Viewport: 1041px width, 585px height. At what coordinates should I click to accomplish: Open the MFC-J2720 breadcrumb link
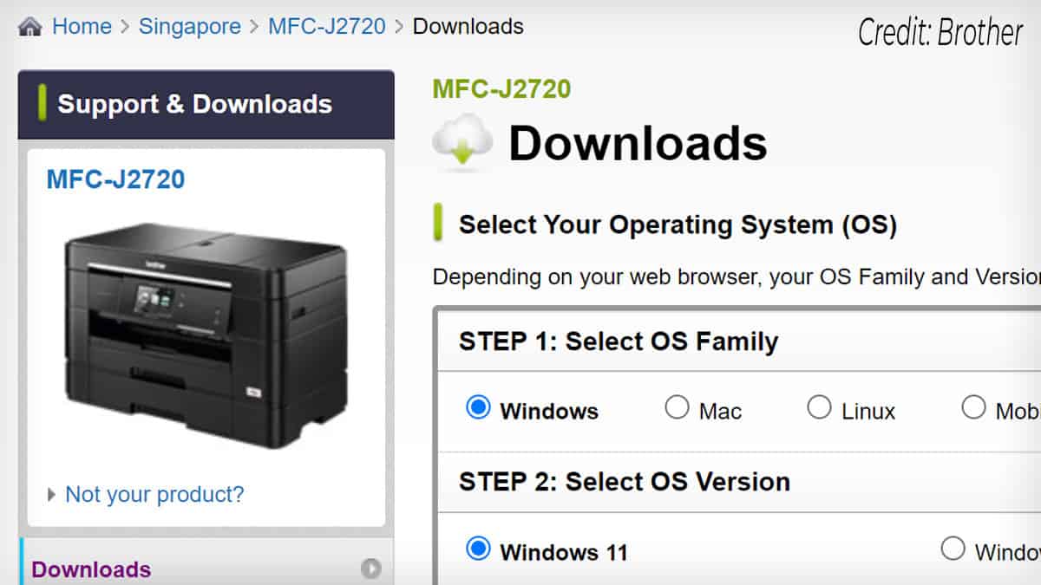pyautogui.click(x=327, y=27)
